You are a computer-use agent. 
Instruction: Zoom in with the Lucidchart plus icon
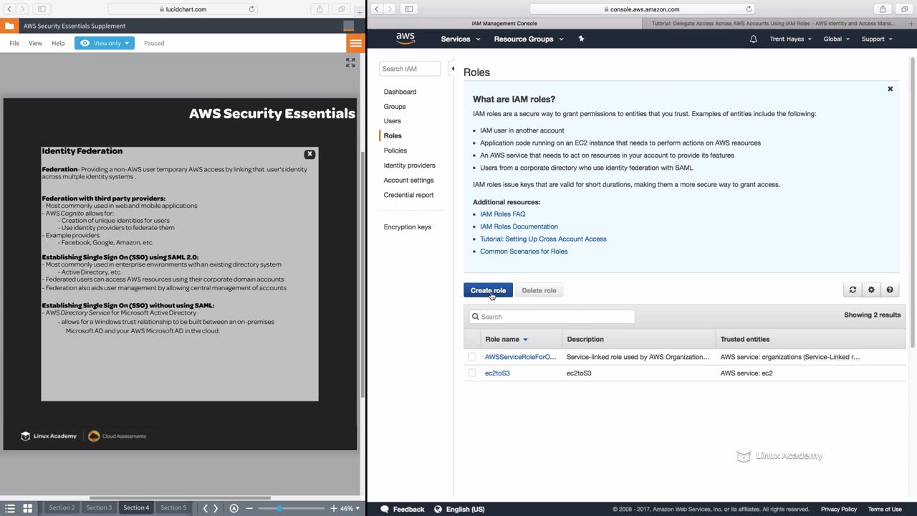point(333,508)
